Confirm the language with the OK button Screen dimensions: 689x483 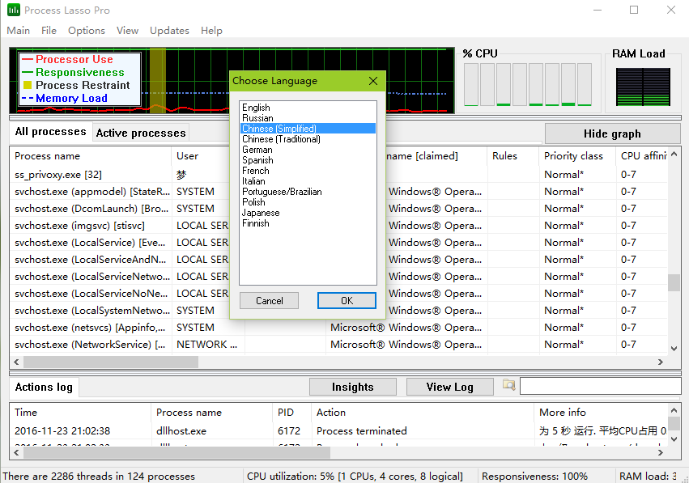point(347,300)
